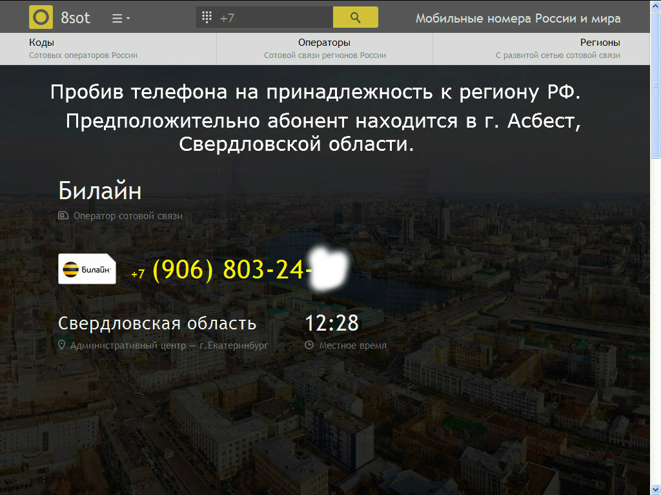Click the Местное время caption

point(353,345)
